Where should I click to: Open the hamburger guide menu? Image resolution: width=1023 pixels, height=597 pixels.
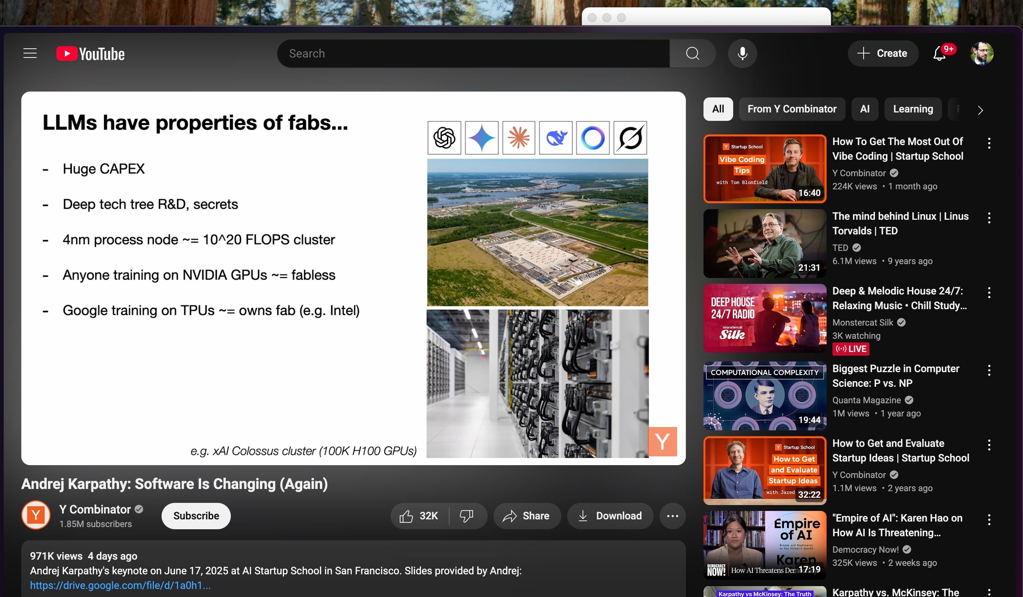click(30, 53)
